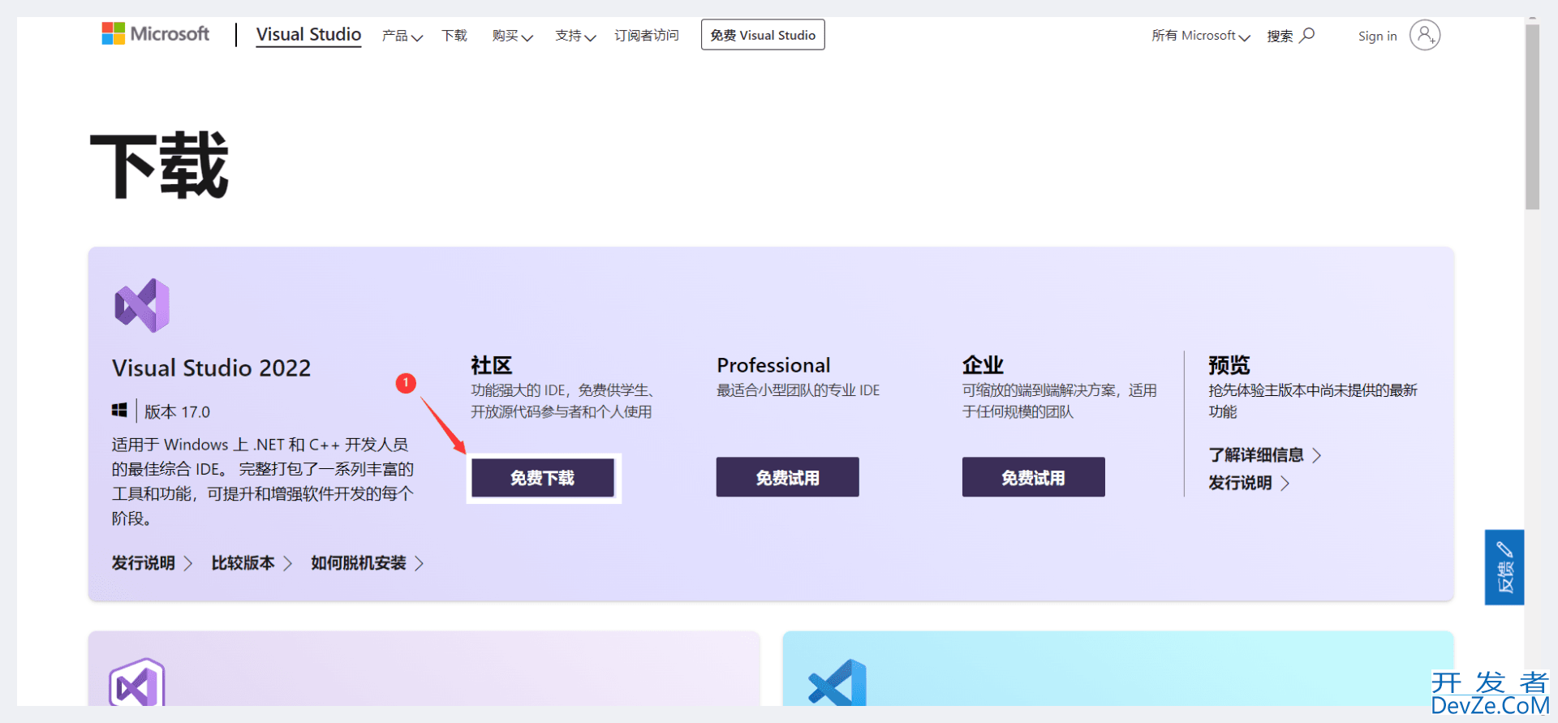
Task: Open the Visual Studio home link
Action: [308, 35]
